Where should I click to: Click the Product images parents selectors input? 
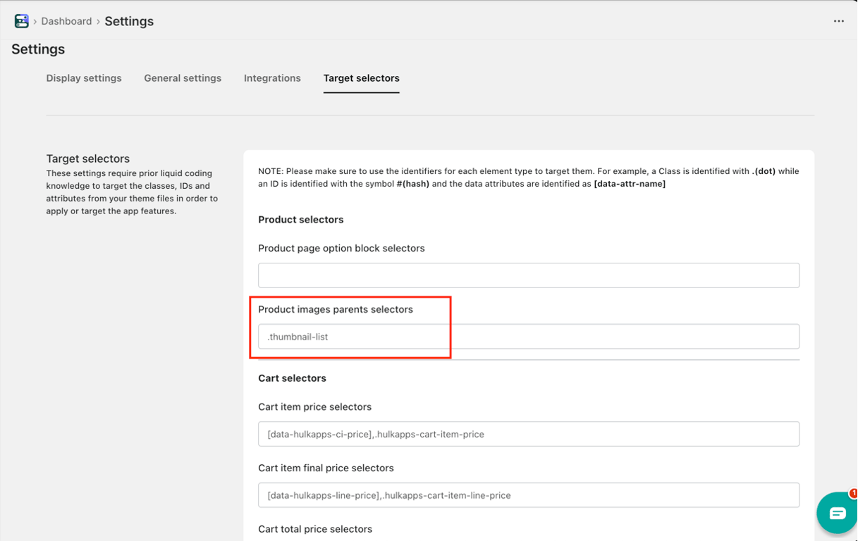tap(529, 337)
